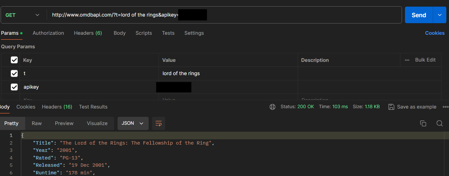Click the network globe icon beside Status
Screen dimensions: 449x176
click(273, 107)
